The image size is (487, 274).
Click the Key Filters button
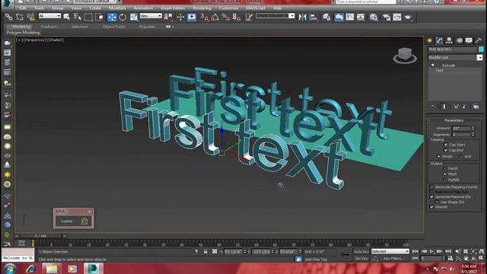[x=394, y=259]
